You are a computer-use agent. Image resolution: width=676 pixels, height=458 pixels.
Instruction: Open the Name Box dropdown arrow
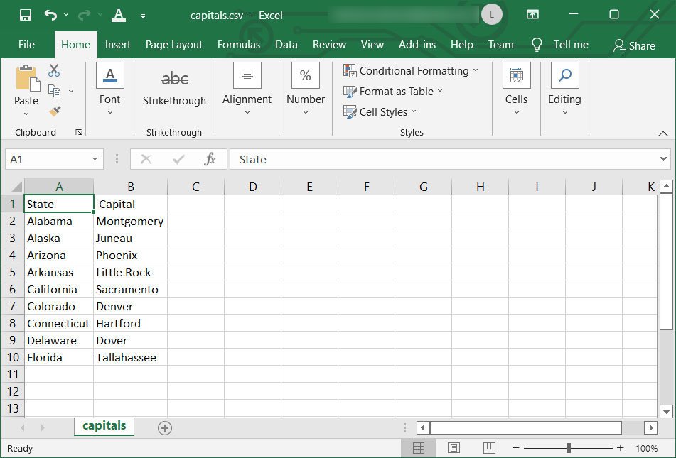95,160
